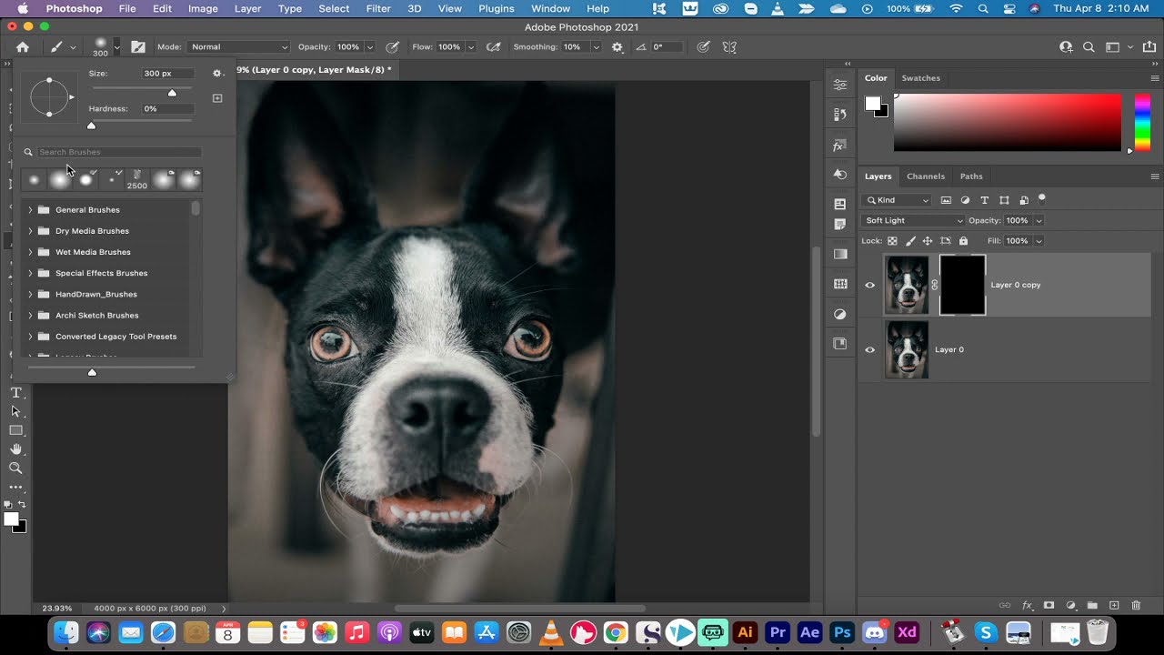Toggle symmetry paint options butterfly
The width and height of the screenshot is (1164, 655).
click(728, 46)
